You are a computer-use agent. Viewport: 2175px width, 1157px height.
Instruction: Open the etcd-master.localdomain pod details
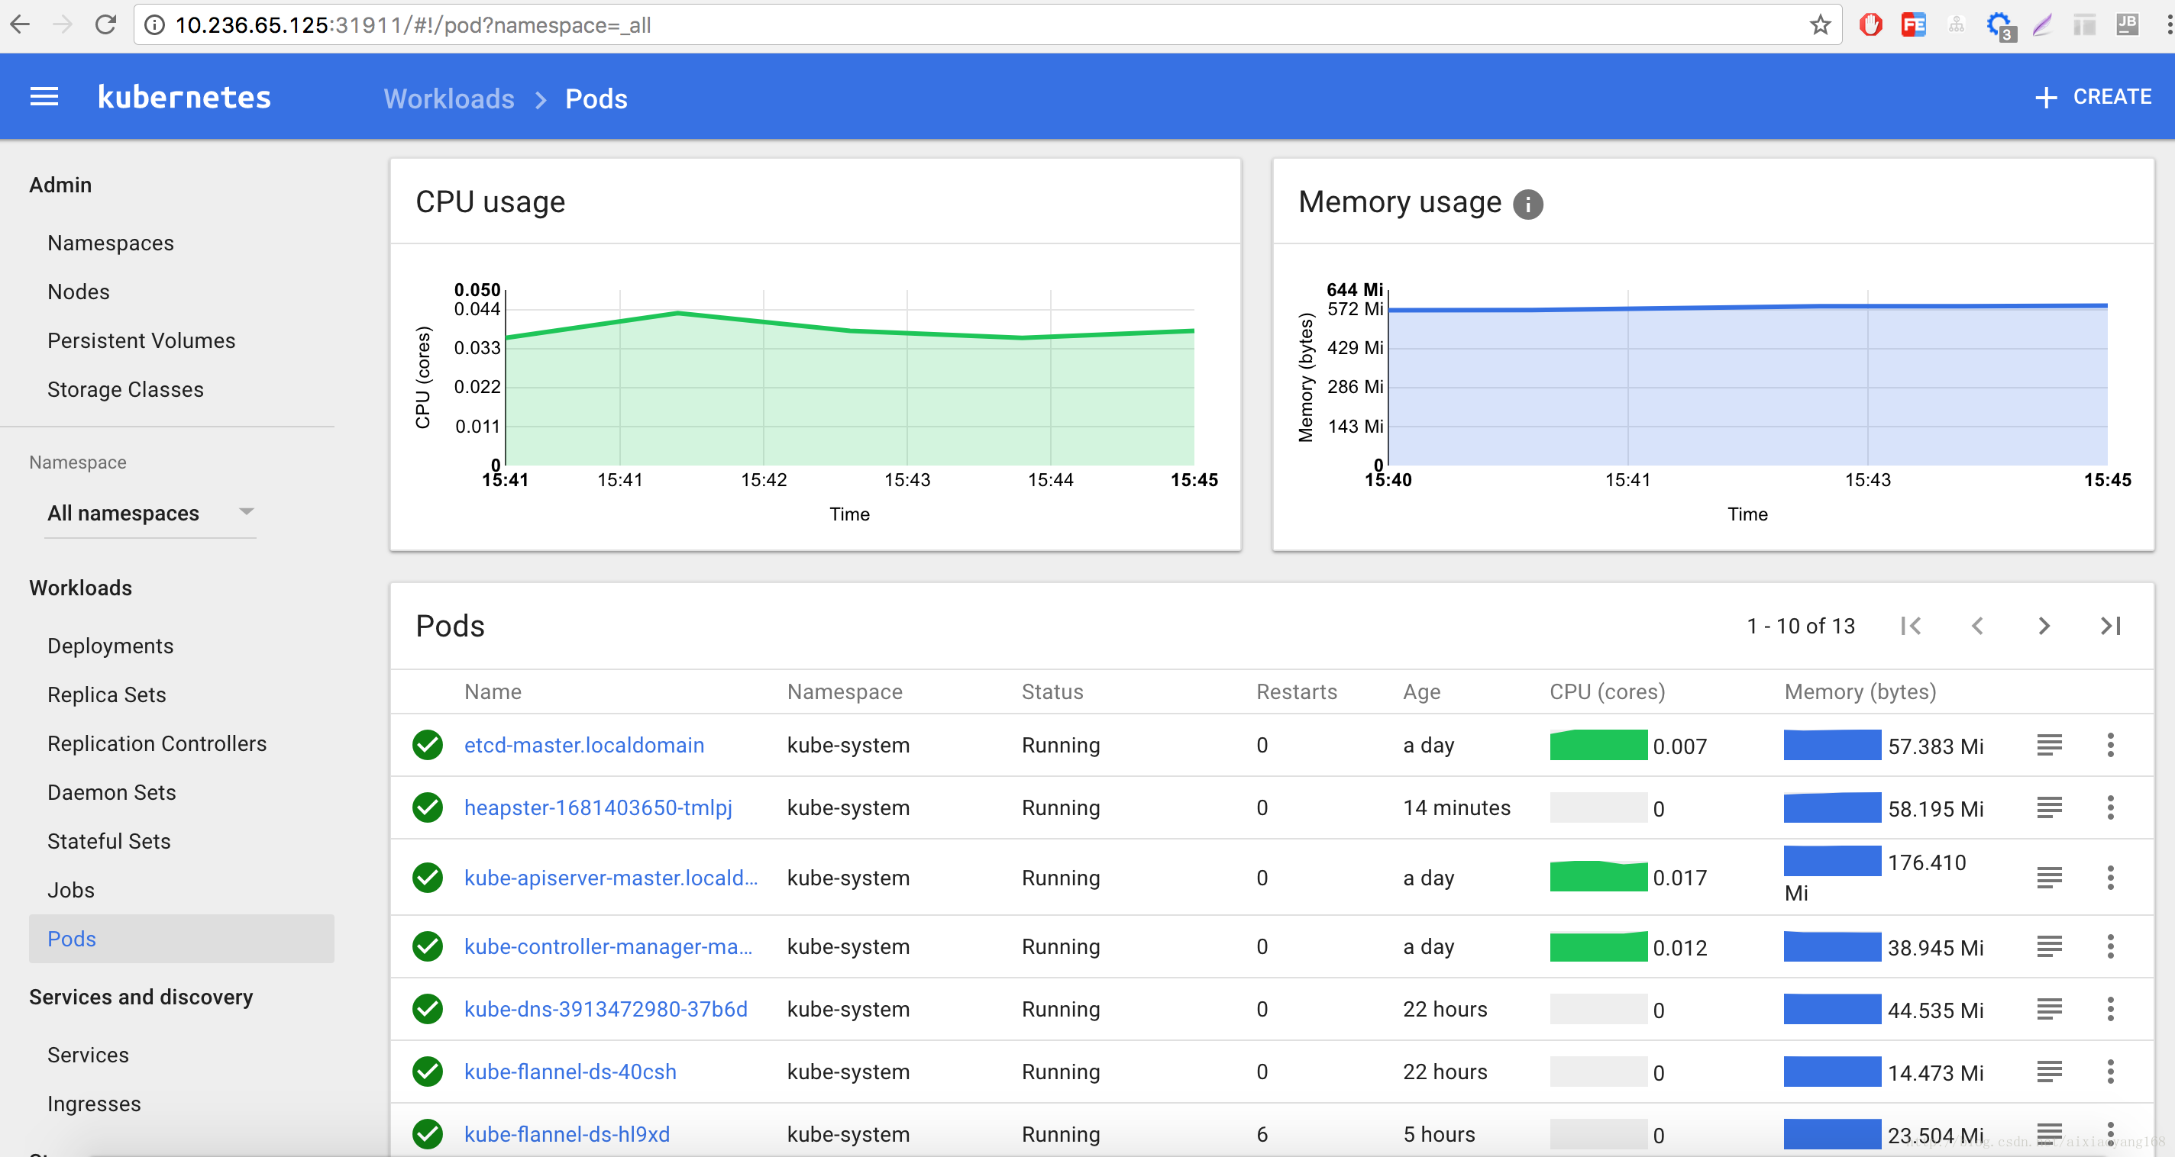click(x=583, y=744)
